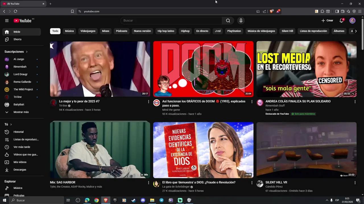Screen dimensions: 364x204
Task: Open Discord from the taskbar
Action: tap(143, 200)
